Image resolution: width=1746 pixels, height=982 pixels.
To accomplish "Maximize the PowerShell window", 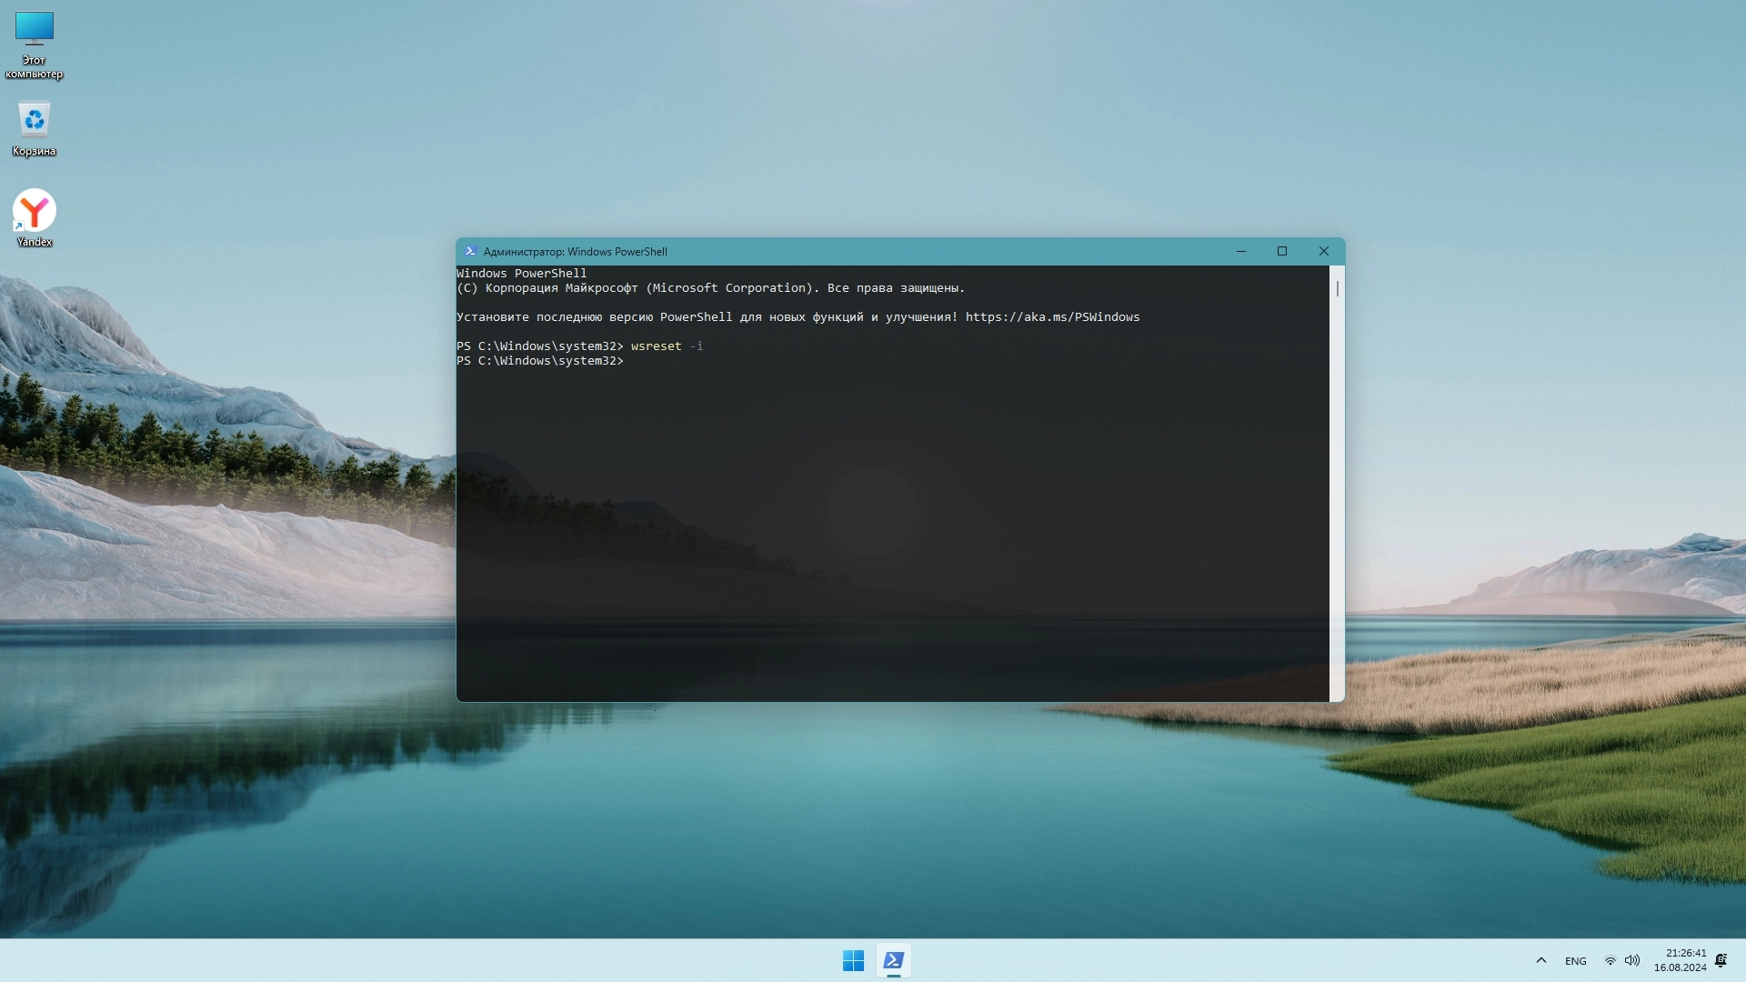I will coord(1282,252).
